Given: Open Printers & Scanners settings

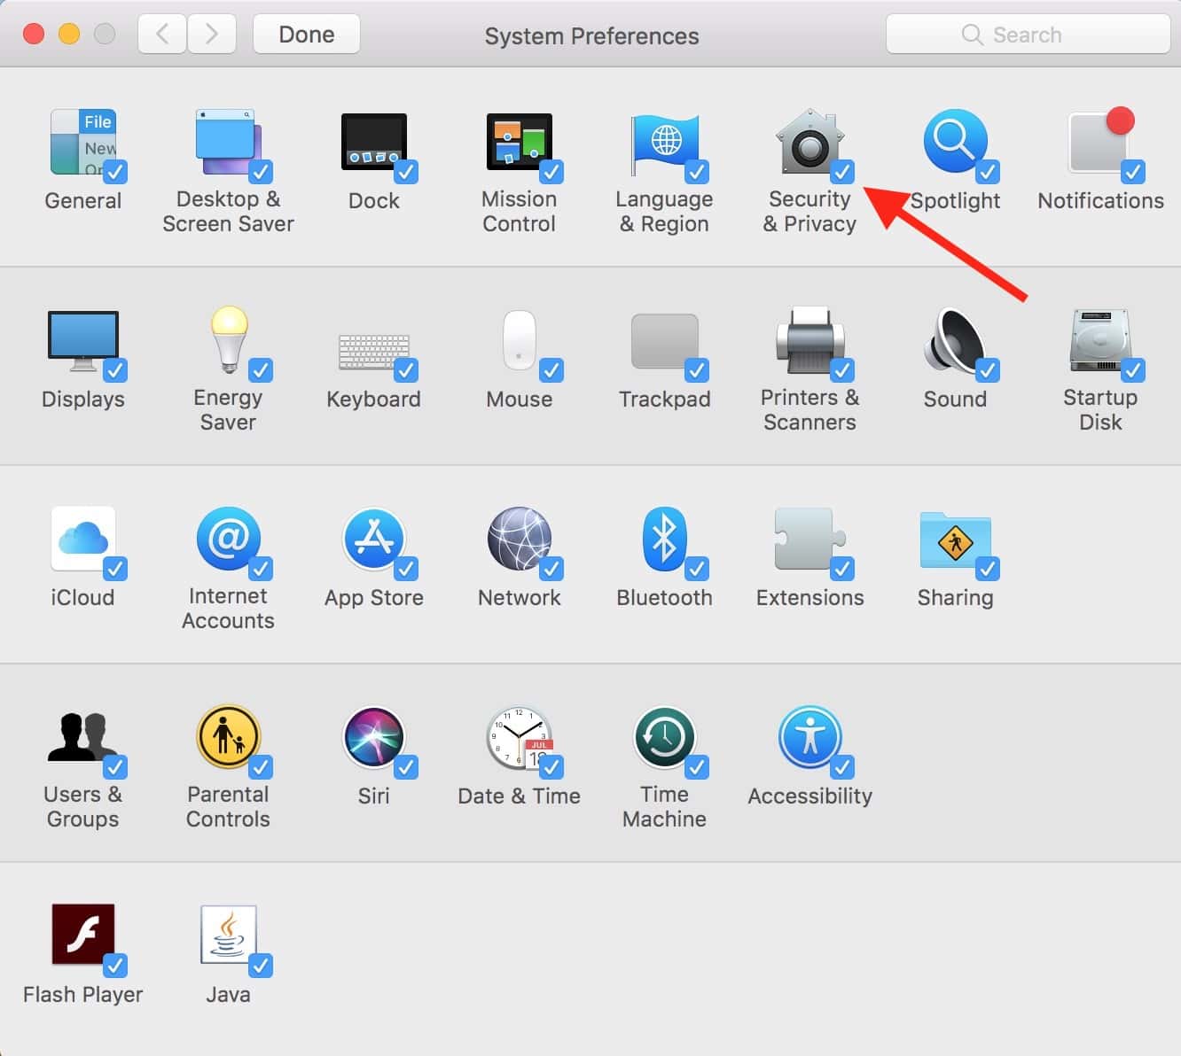Looking at the screenshot, I should pyautogui.click(x=809, y=343).
